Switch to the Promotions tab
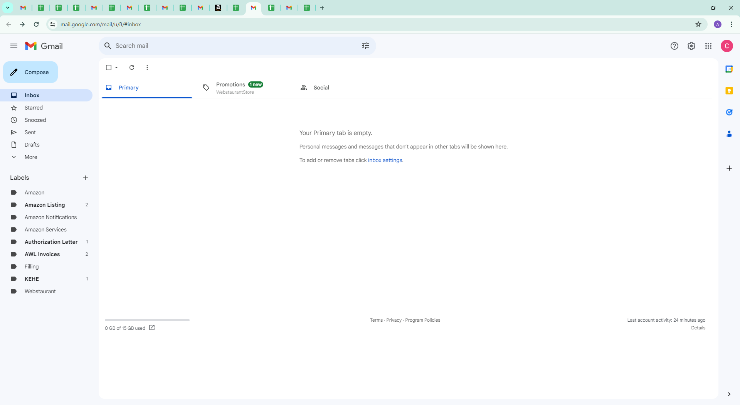Screen dimensions: 740x405 pos(245,88)
